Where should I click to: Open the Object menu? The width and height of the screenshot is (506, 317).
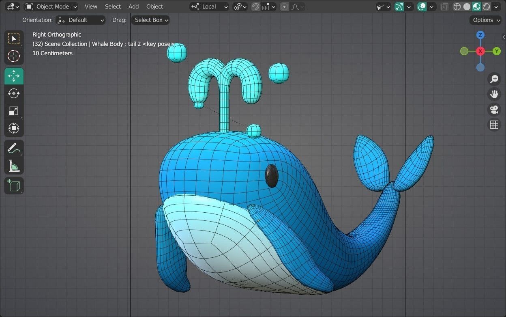[x=154, y=6]
